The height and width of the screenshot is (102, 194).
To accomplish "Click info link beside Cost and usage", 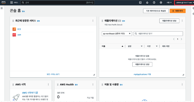I will [121, 85].
